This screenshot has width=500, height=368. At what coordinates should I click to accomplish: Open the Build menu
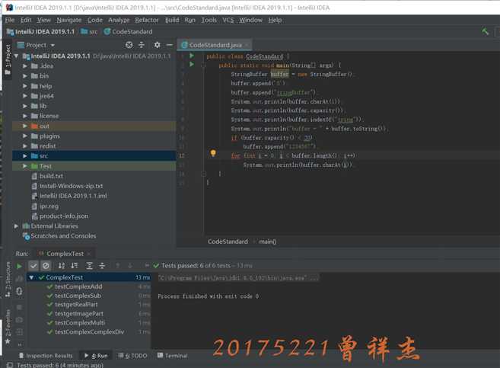pos(172,20)
